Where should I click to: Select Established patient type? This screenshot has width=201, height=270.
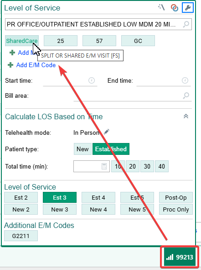111,149
